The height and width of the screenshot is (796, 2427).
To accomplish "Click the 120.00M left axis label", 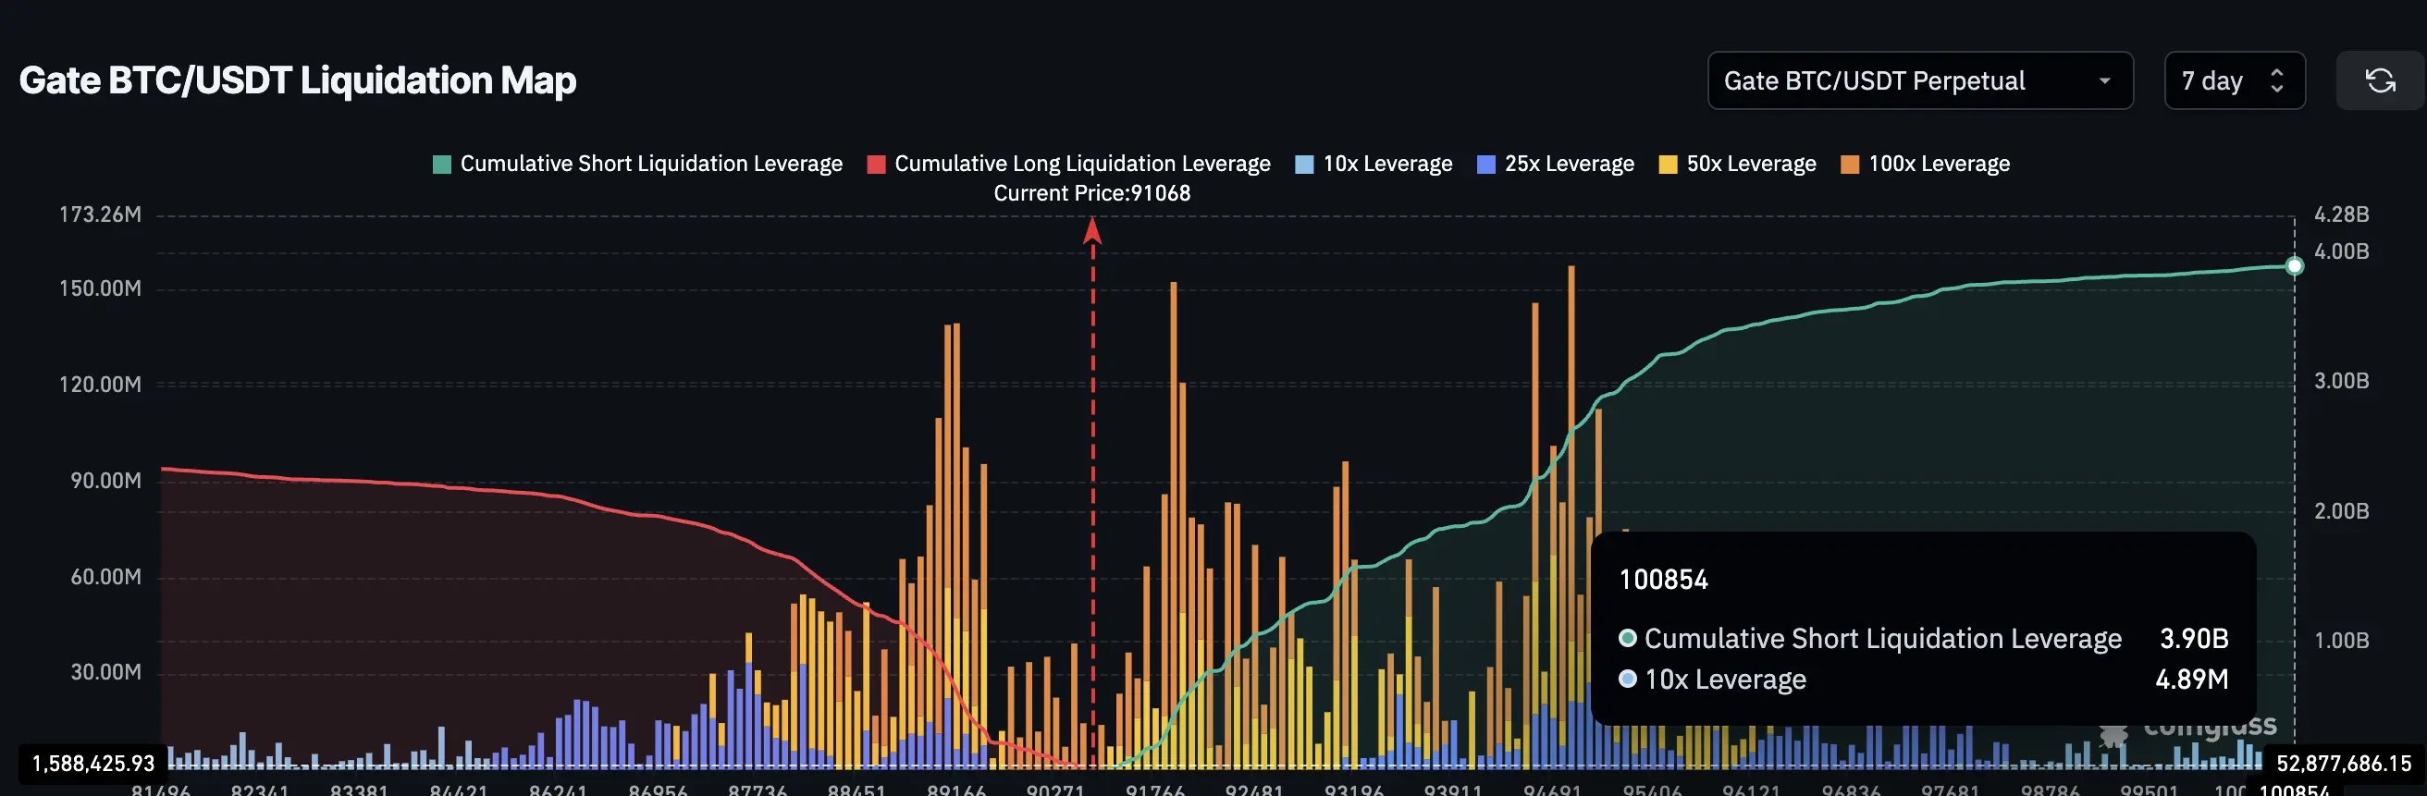I will [x=101, y=385].
